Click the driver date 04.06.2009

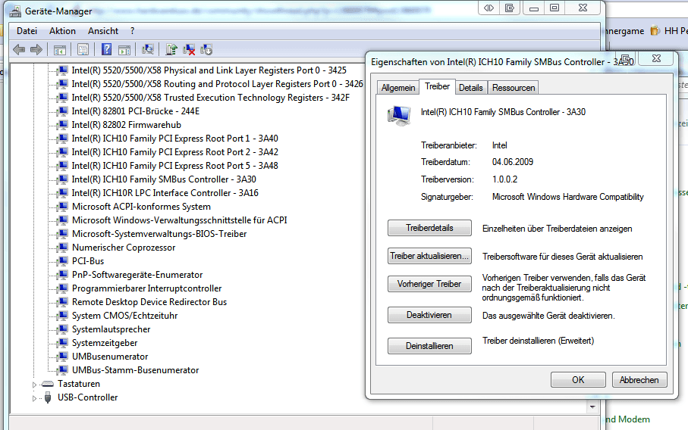(x=513, y=162)
